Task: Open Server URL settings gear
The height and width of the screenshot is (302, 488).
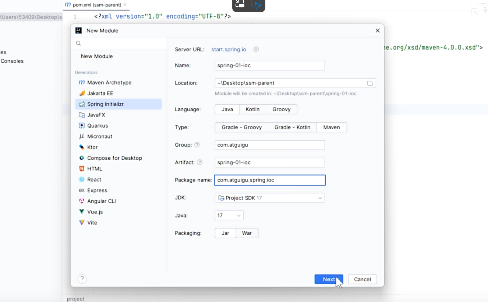Action: [x=256, y=49]
